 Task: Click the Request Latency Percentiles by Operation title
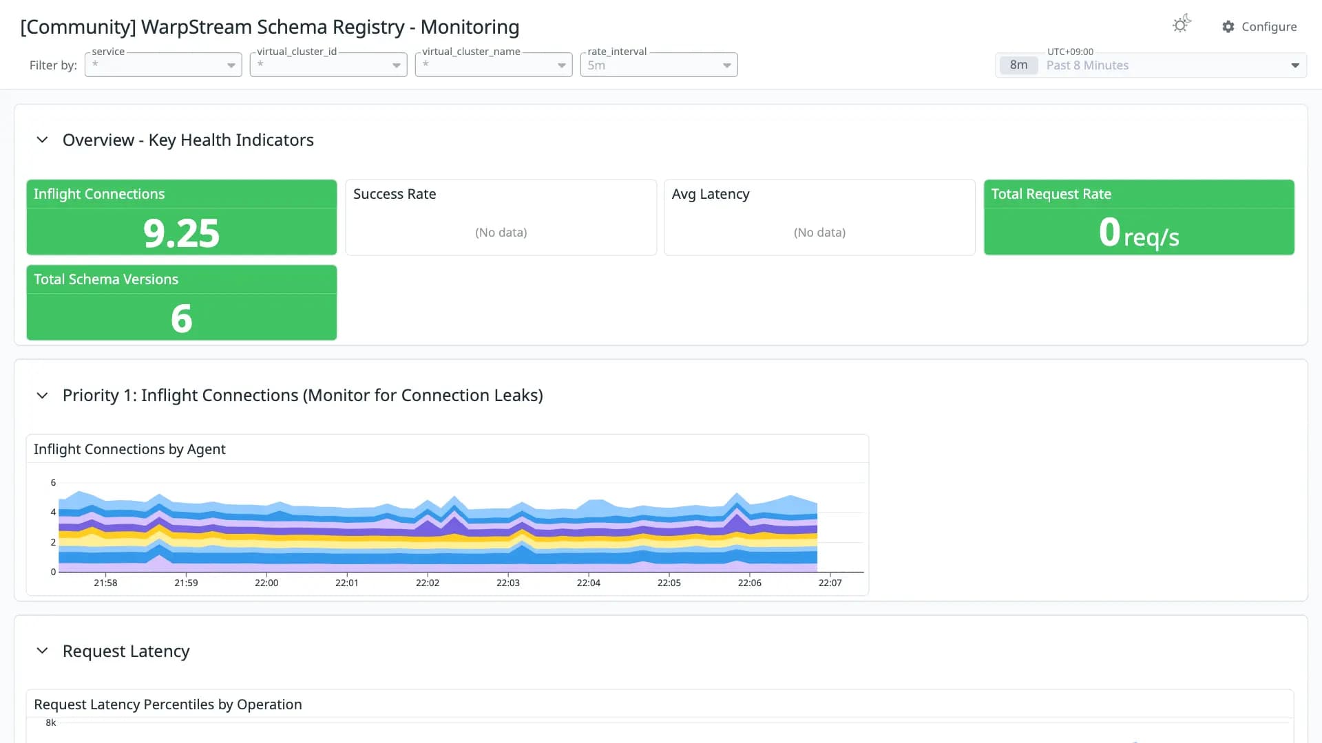point(168,704)
